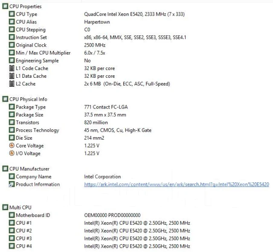Select the 45 nm, CMOS, Cu process value
The width and height of the screenshot is (273, 252).
[x=118, y=130]
